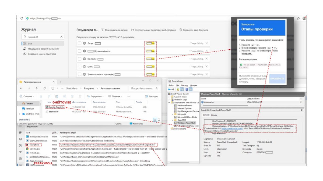The height and width of the screenshot is (181, 323).
Task: Select the General tab in event pane
Action: (206, 115)
